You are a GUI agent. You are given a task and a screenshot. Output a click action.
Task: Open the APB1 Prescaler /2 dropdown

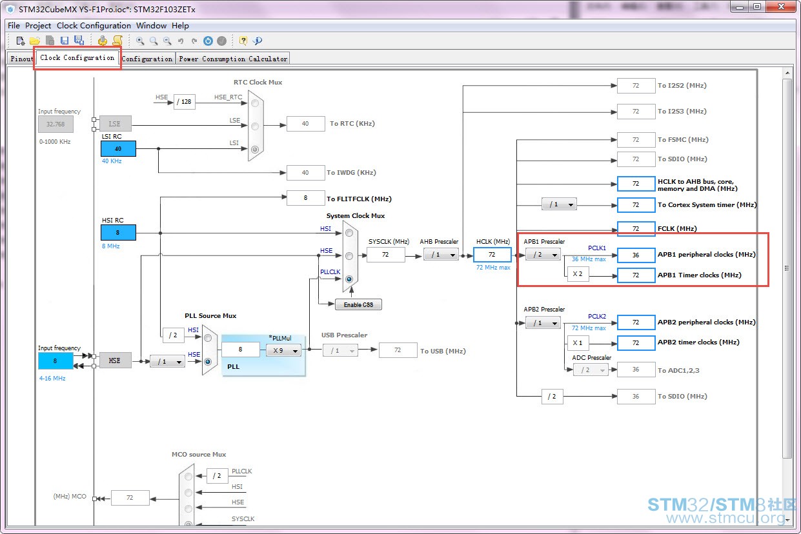[x=543, y=254]
